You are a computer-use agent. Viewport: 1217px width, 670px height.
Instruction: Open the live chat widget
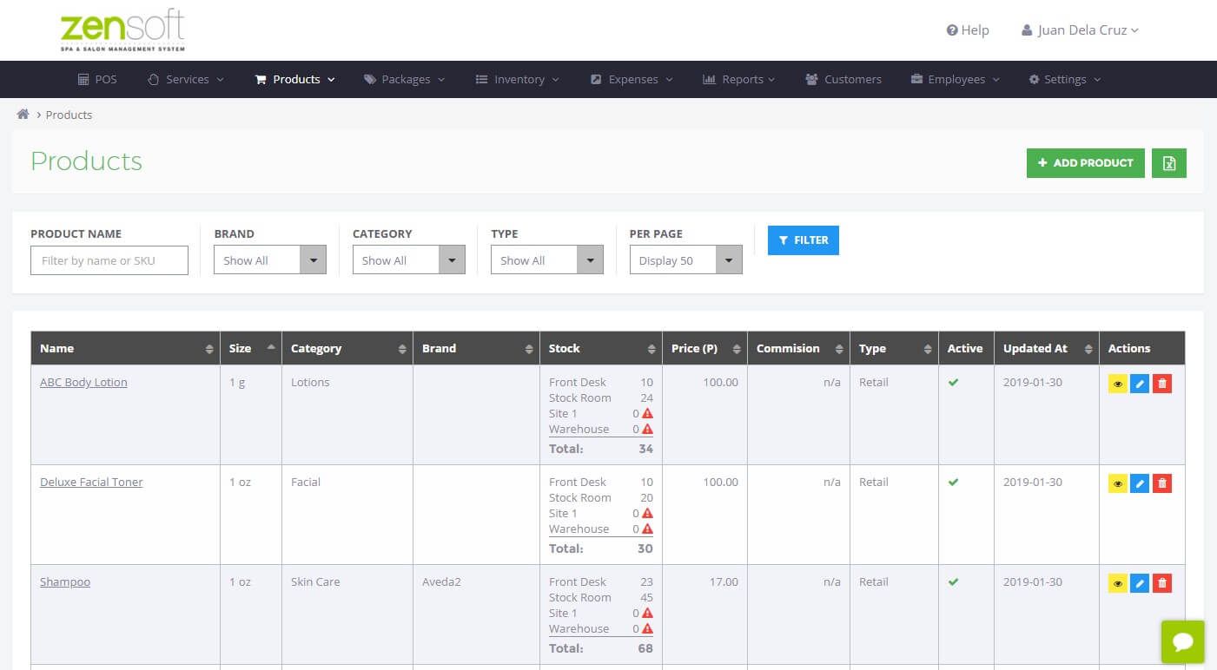pos(1182,642)
